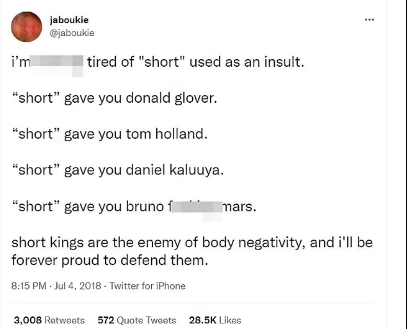Image resolution: width=407 pixels, height=329 pixels.
Task: View the 3,008 Retweets list
Action: (49, 320)
